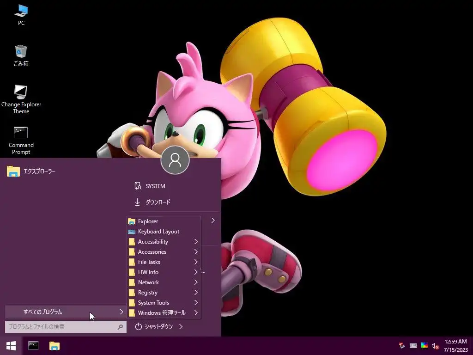Screen dimensions: 473x355
Task: Expand the Windows 管理ツール submenu arrow
Action: click(x=196, y=313)
